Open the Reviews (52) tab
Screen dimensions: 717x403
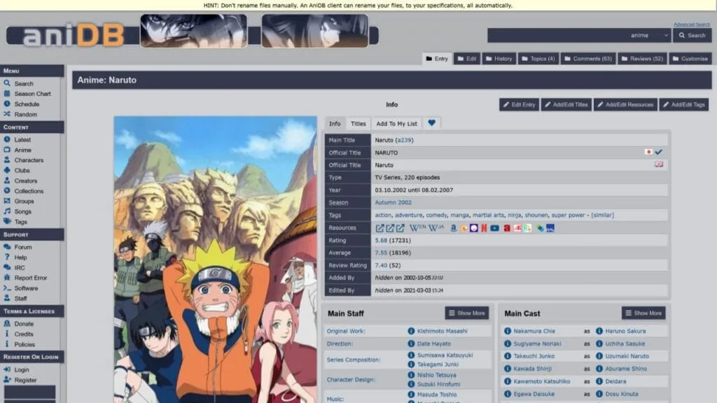642,59
